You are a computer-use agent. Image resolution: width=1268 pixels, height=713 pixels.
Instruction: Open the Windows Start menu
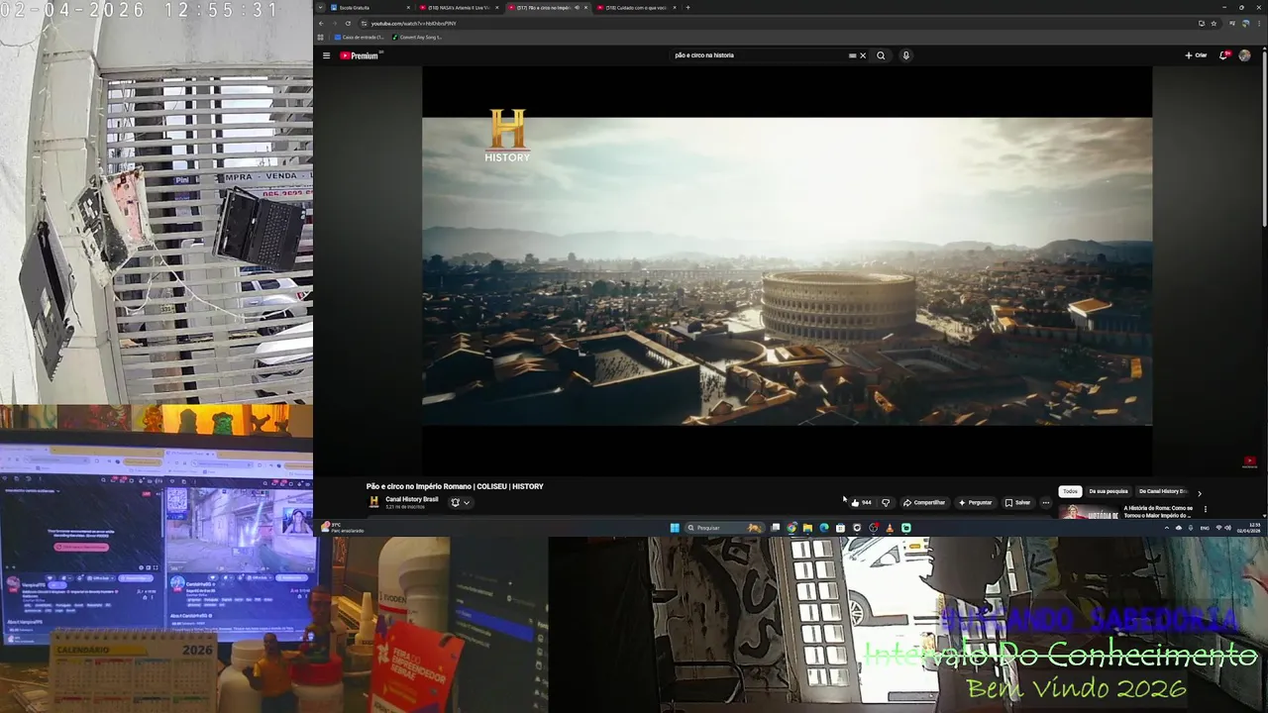(x=675, y=528)
